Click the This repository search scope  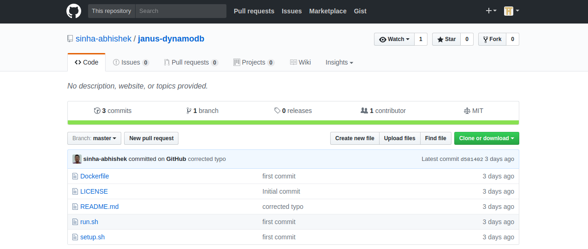click(x=112, y=11)
